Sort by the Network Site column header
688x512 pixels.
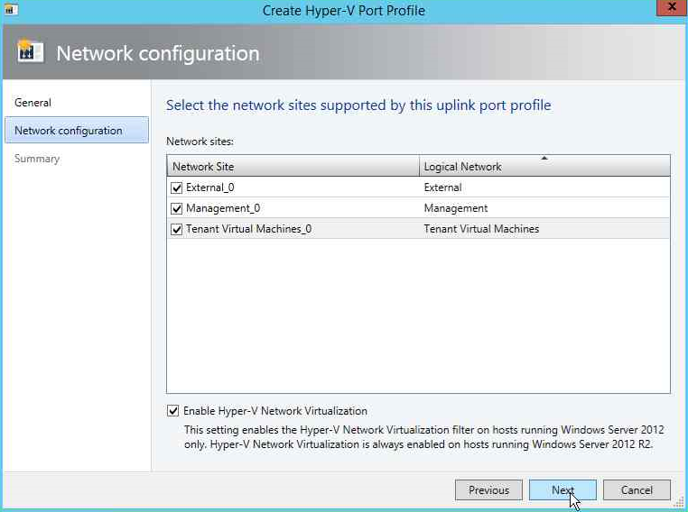293,166
